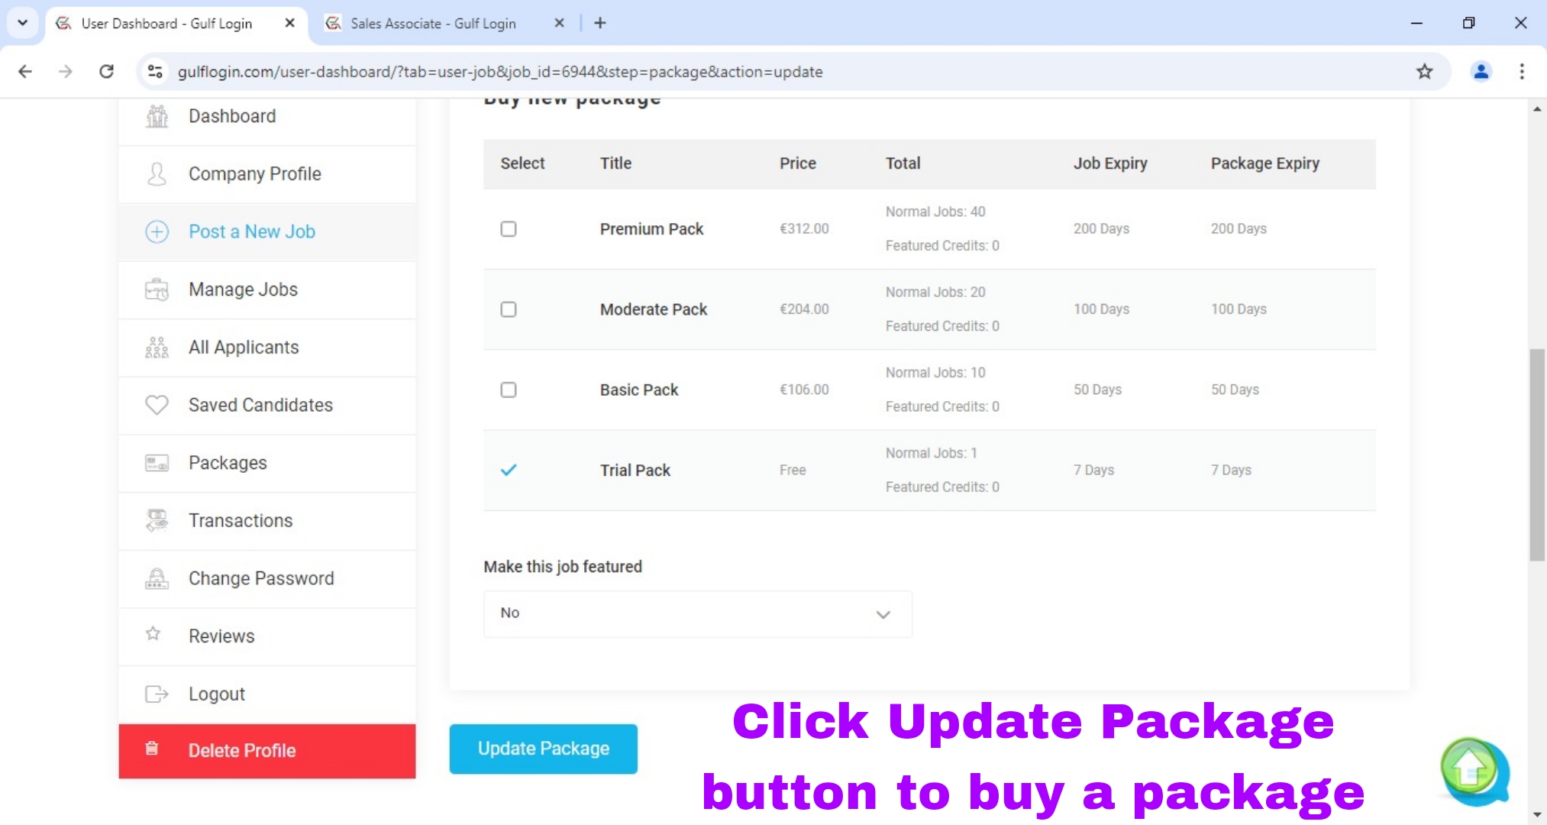
Task: Click the Post a New Job icon
Action: 156,231
